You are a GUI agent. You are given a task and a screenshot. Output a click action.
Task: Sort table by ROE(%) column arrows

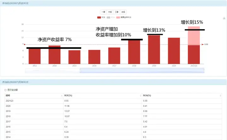pos(140,96)
